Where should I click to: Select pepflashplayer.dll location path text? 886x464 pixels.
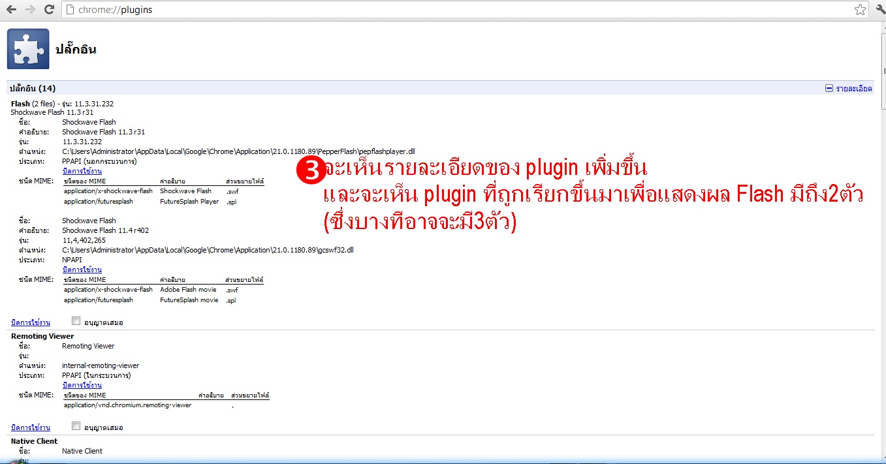[238, 151]
